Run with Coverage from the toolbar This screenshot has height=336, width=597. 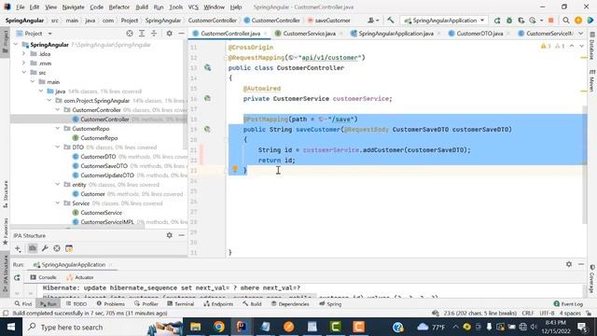pos(521,21)
